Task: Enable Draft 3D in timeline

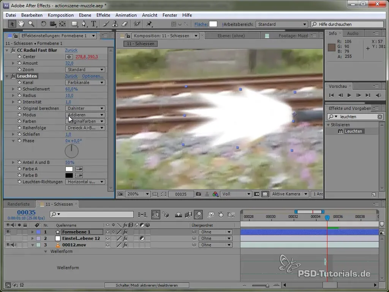Action: click(x=166, y=215)
